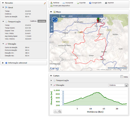Click the edit pencil icon in Resumo
Image resolution: width=130 pixels, height=117 pixels.
[x=45, y=3]
